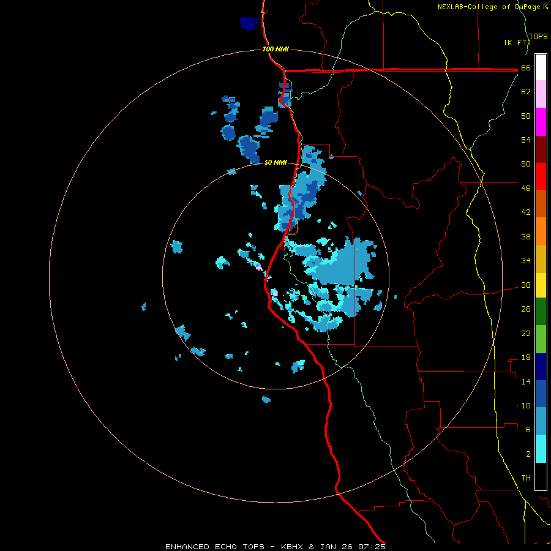
Task: Click the navy 22 kft legend swatch
Action: point(541,367)
